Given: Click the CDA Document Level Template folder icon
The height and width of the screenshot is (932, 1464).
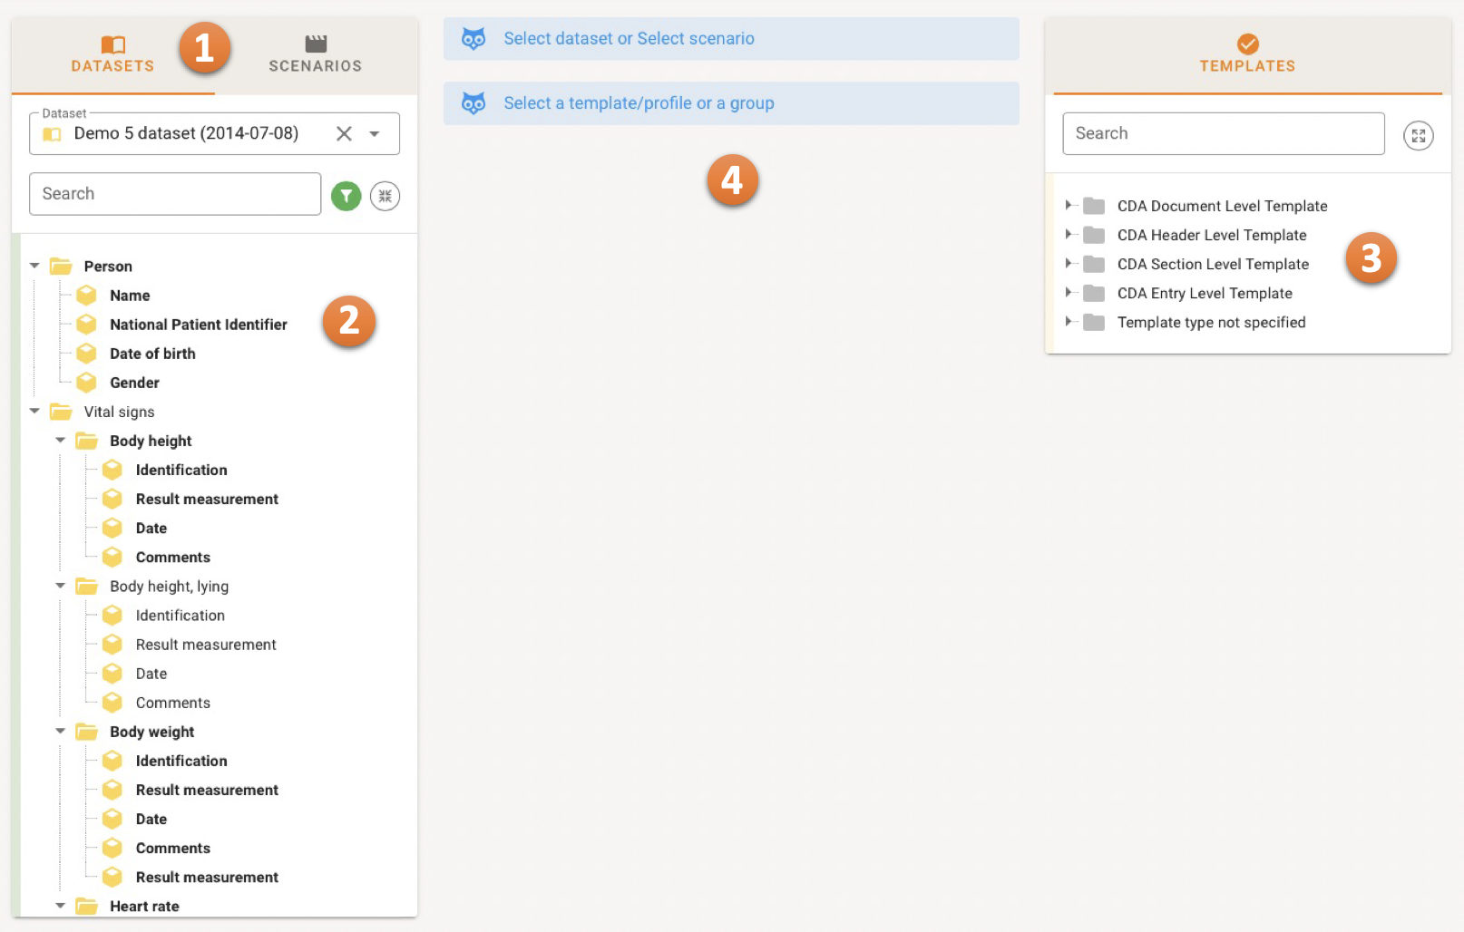Looking at the screenshot, I should (1094, 207).
